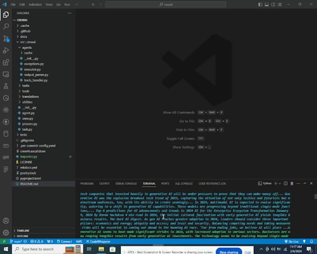Open the Testing flask view

point(6,86)
